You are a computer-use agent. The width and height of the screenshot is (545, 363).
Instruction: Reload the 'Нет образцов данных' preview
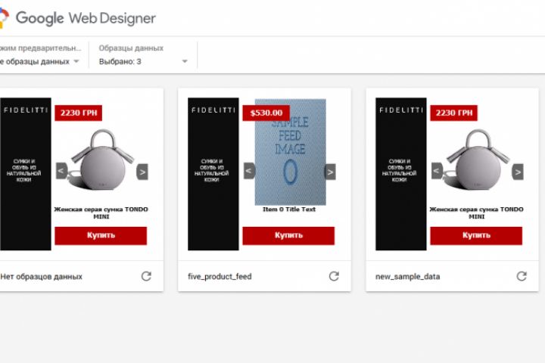pos(146,276)
